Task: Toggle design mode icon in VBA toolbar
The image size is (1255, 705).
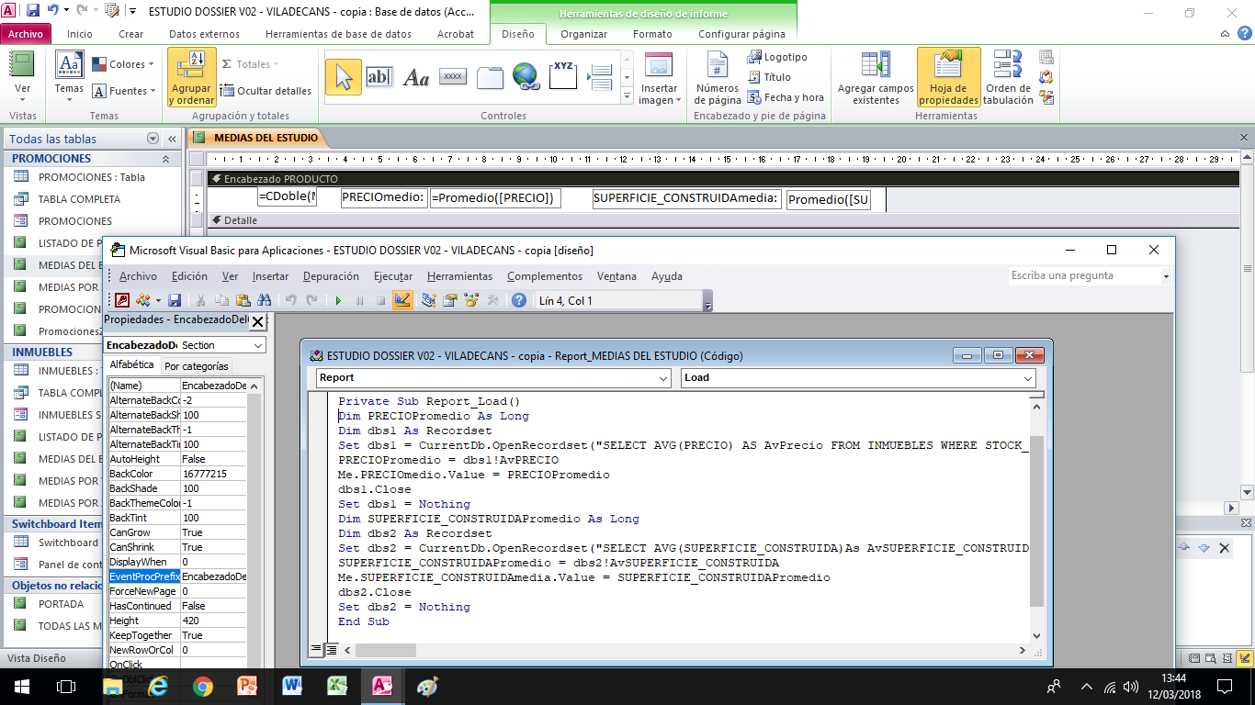Action: point(402,300)
